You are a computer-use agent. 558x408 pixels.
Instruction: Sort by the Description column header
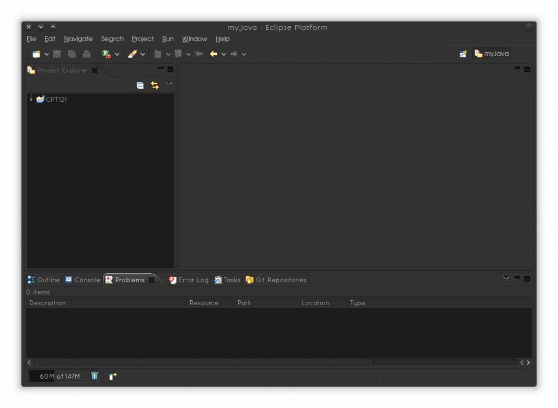[x=47, y=303]
